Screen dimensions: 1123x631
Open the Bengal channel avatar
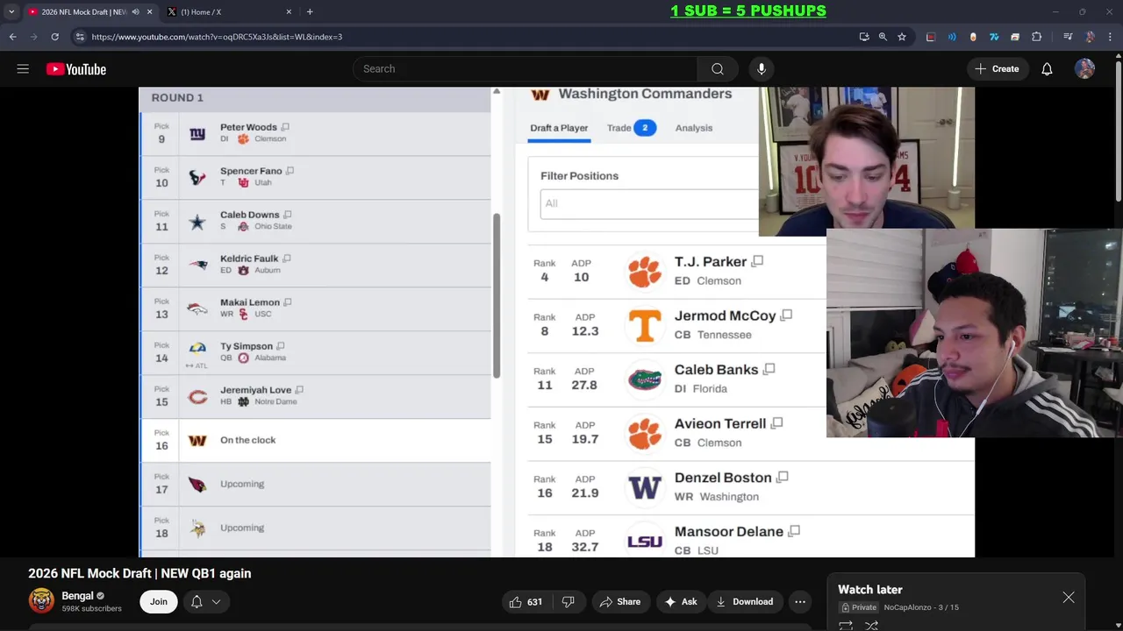41,600
